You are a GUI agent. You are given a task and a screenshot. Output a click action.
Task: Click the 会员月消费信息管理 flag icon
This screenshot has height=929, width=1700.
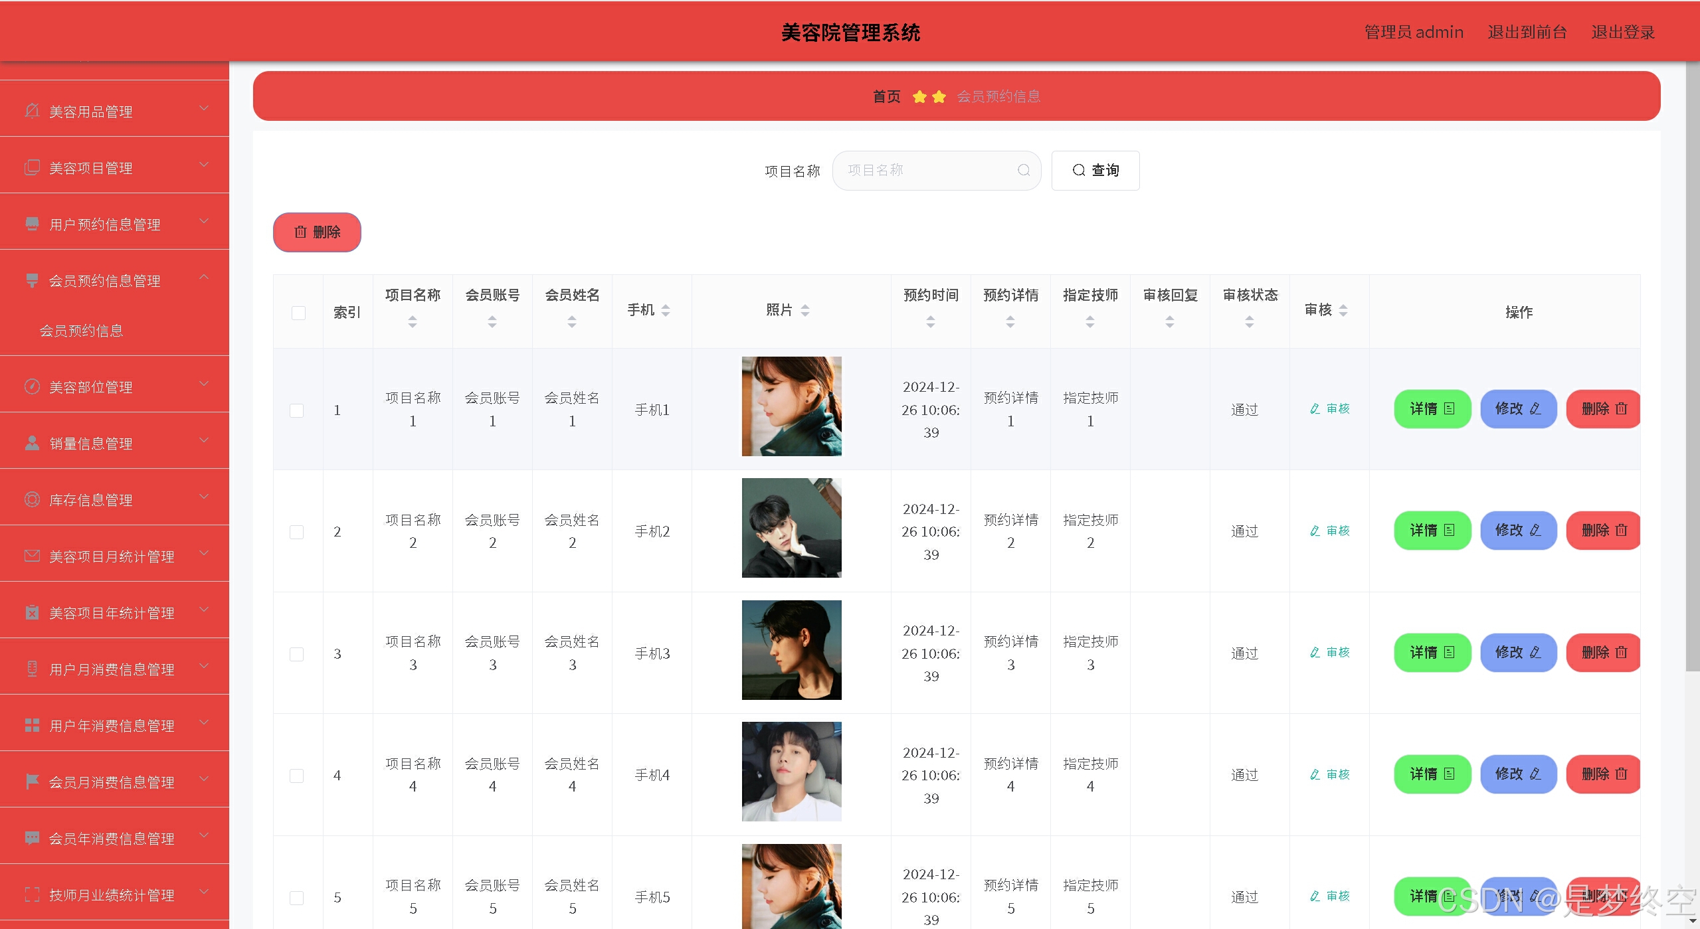(x=32, y=782)
